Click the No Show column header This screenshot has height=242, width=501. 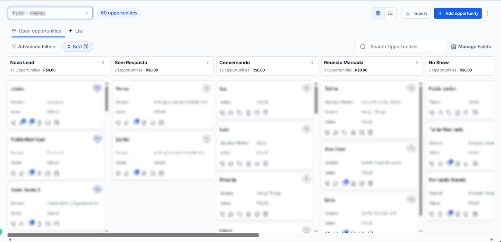coord(460,66)
